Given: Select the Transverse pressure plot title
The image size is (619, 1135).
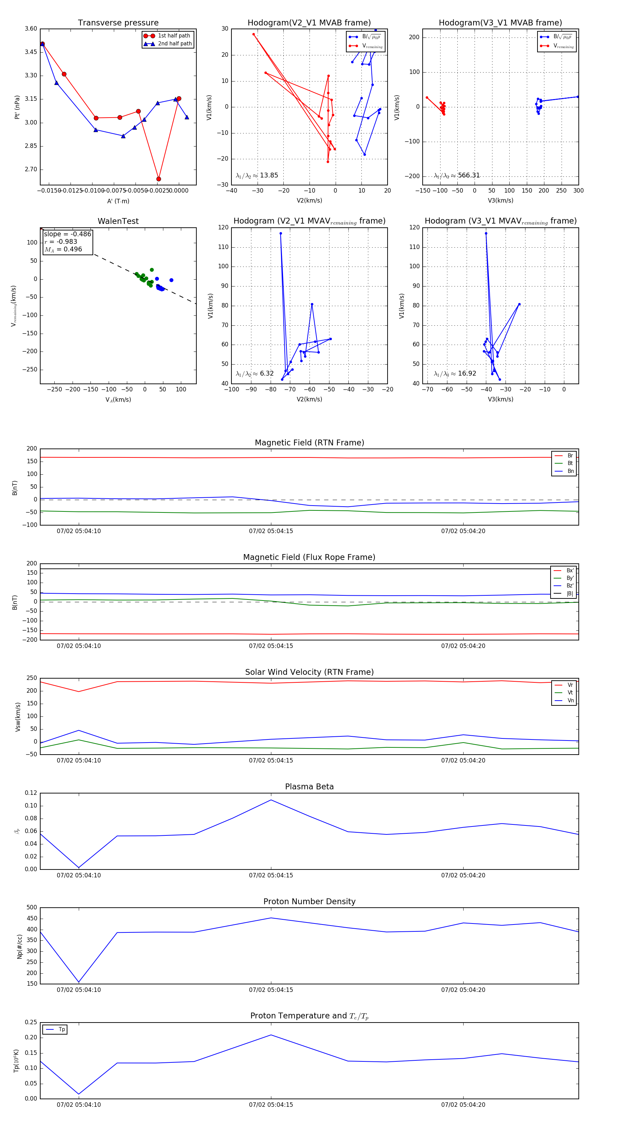Looking at the screenshot, I should click(118, 23).
